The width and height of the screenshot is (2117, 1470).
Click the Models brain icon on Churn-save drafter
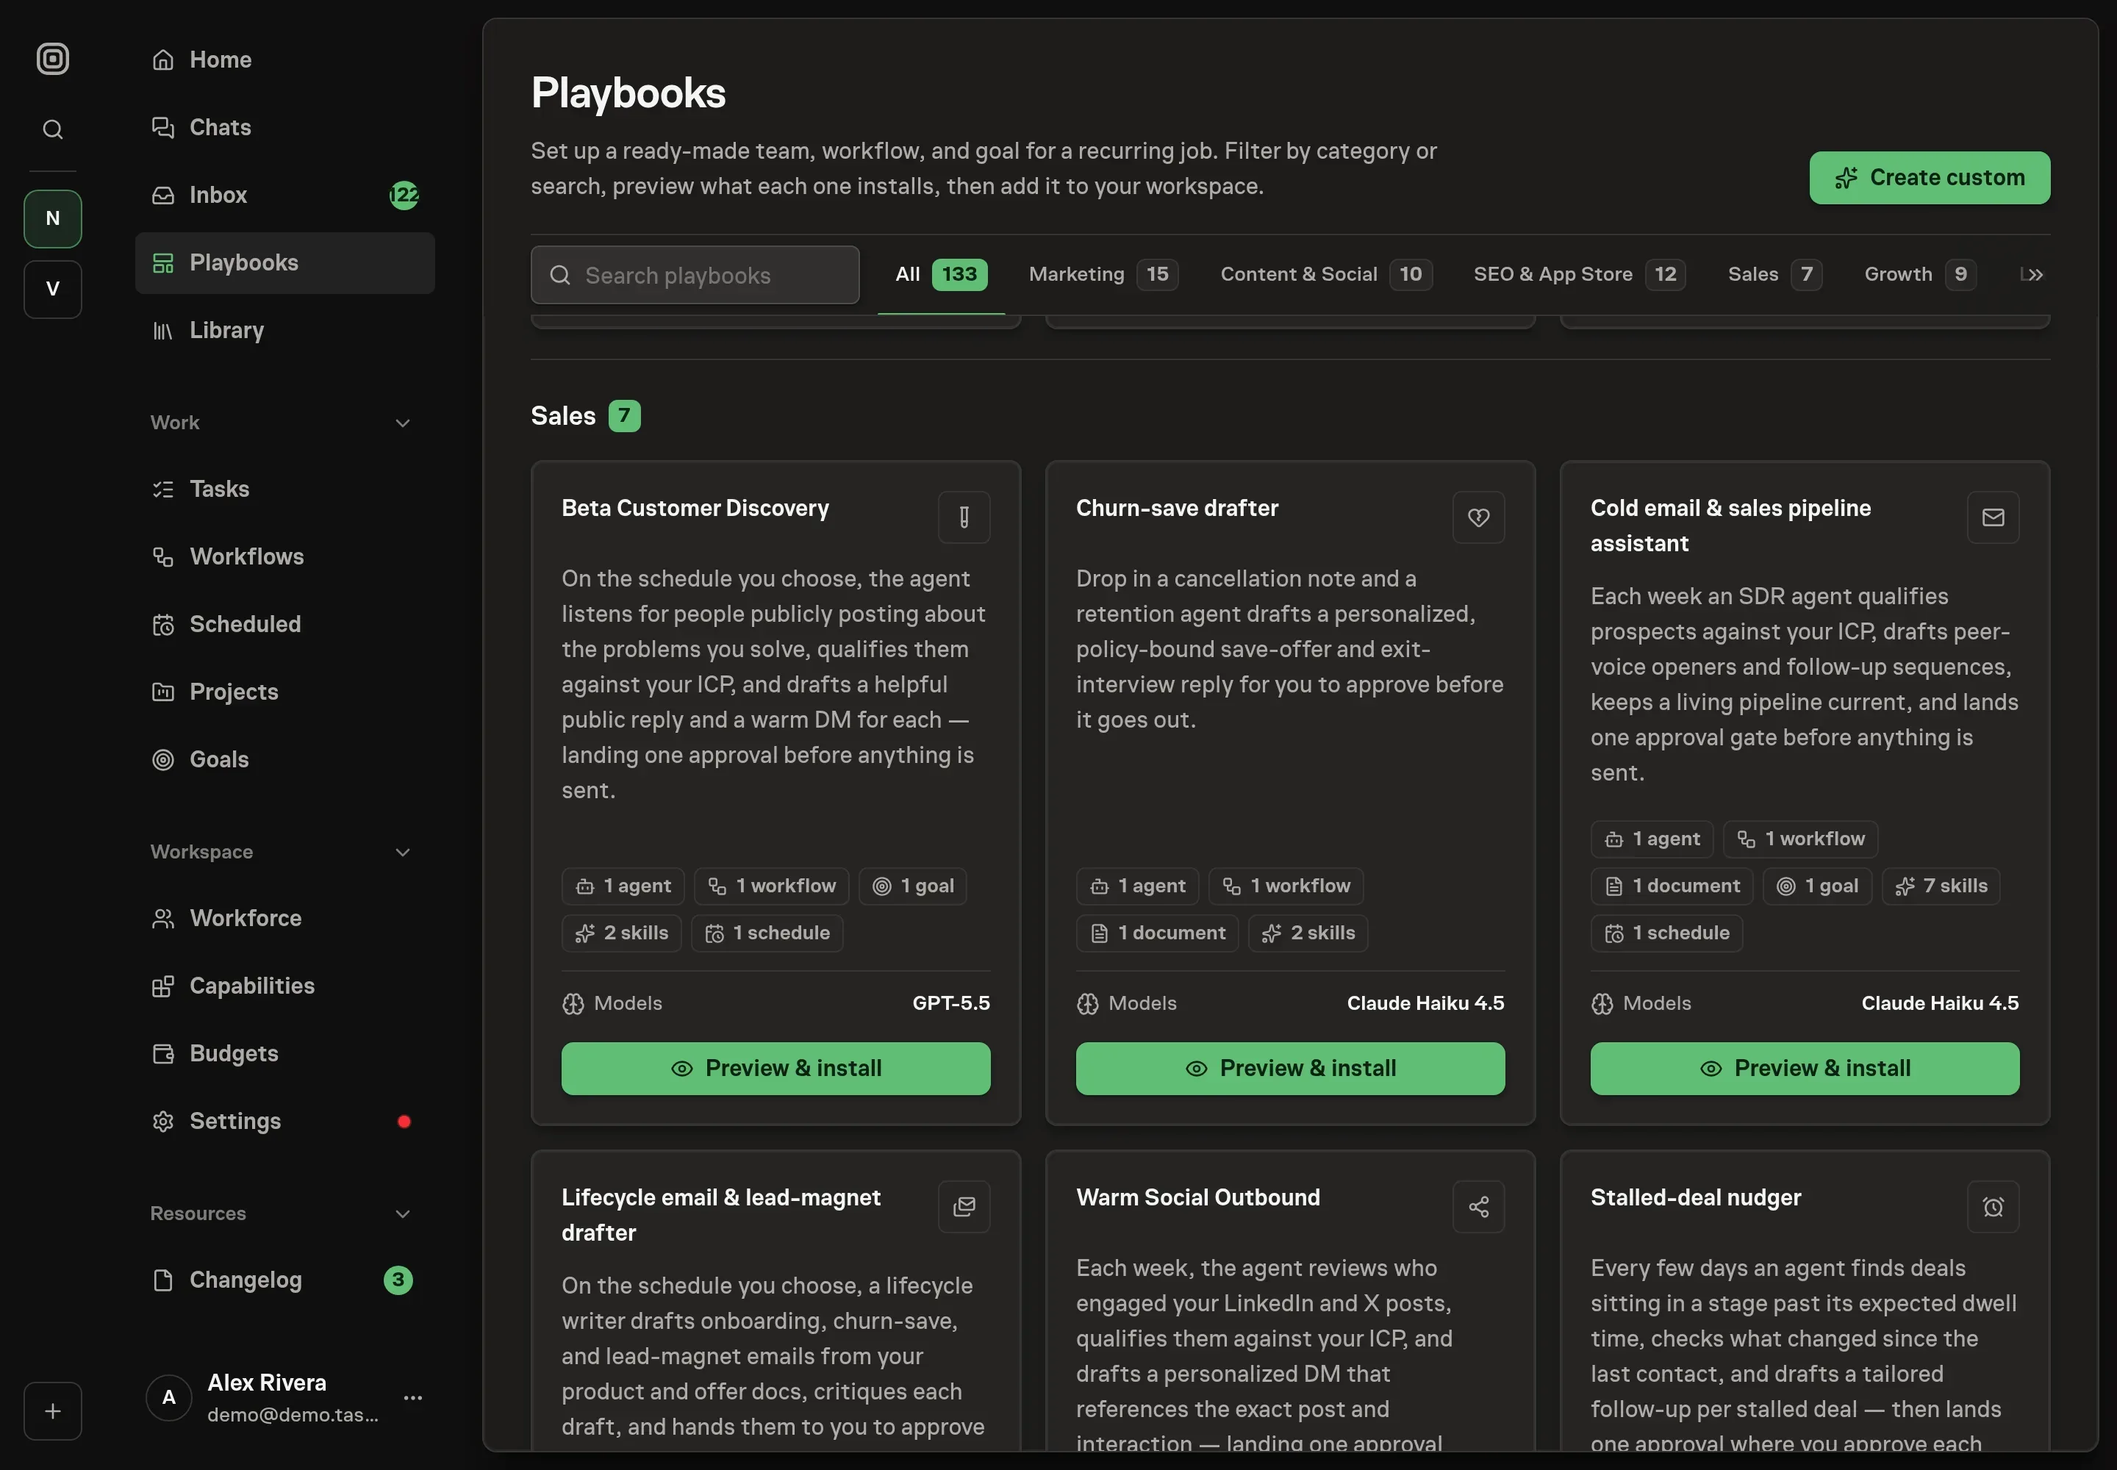click(1087, 1004)
